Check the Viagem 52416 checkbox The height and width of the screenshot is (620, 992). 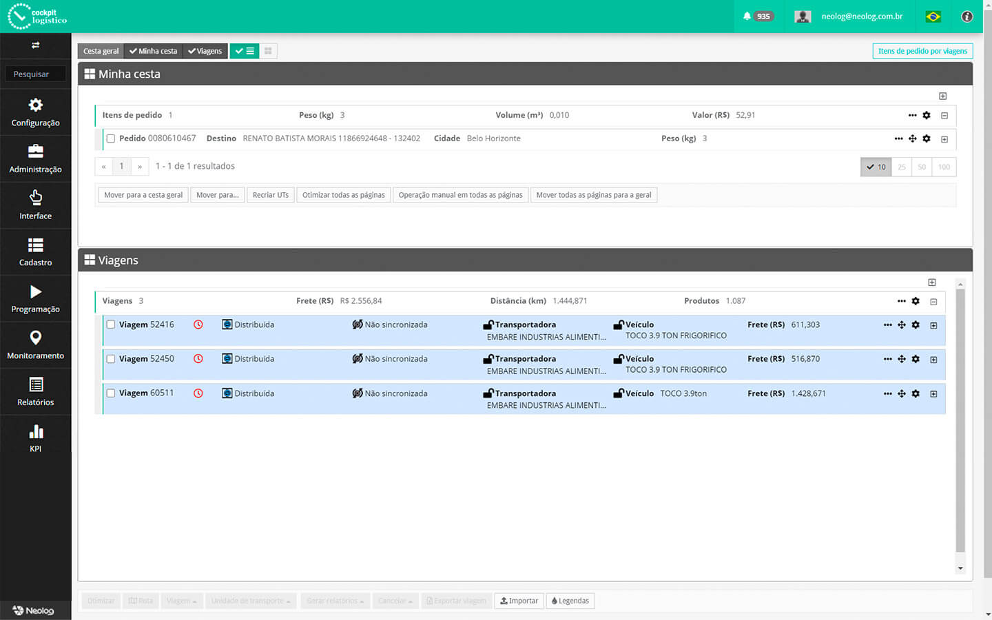(x=111, y=324)
